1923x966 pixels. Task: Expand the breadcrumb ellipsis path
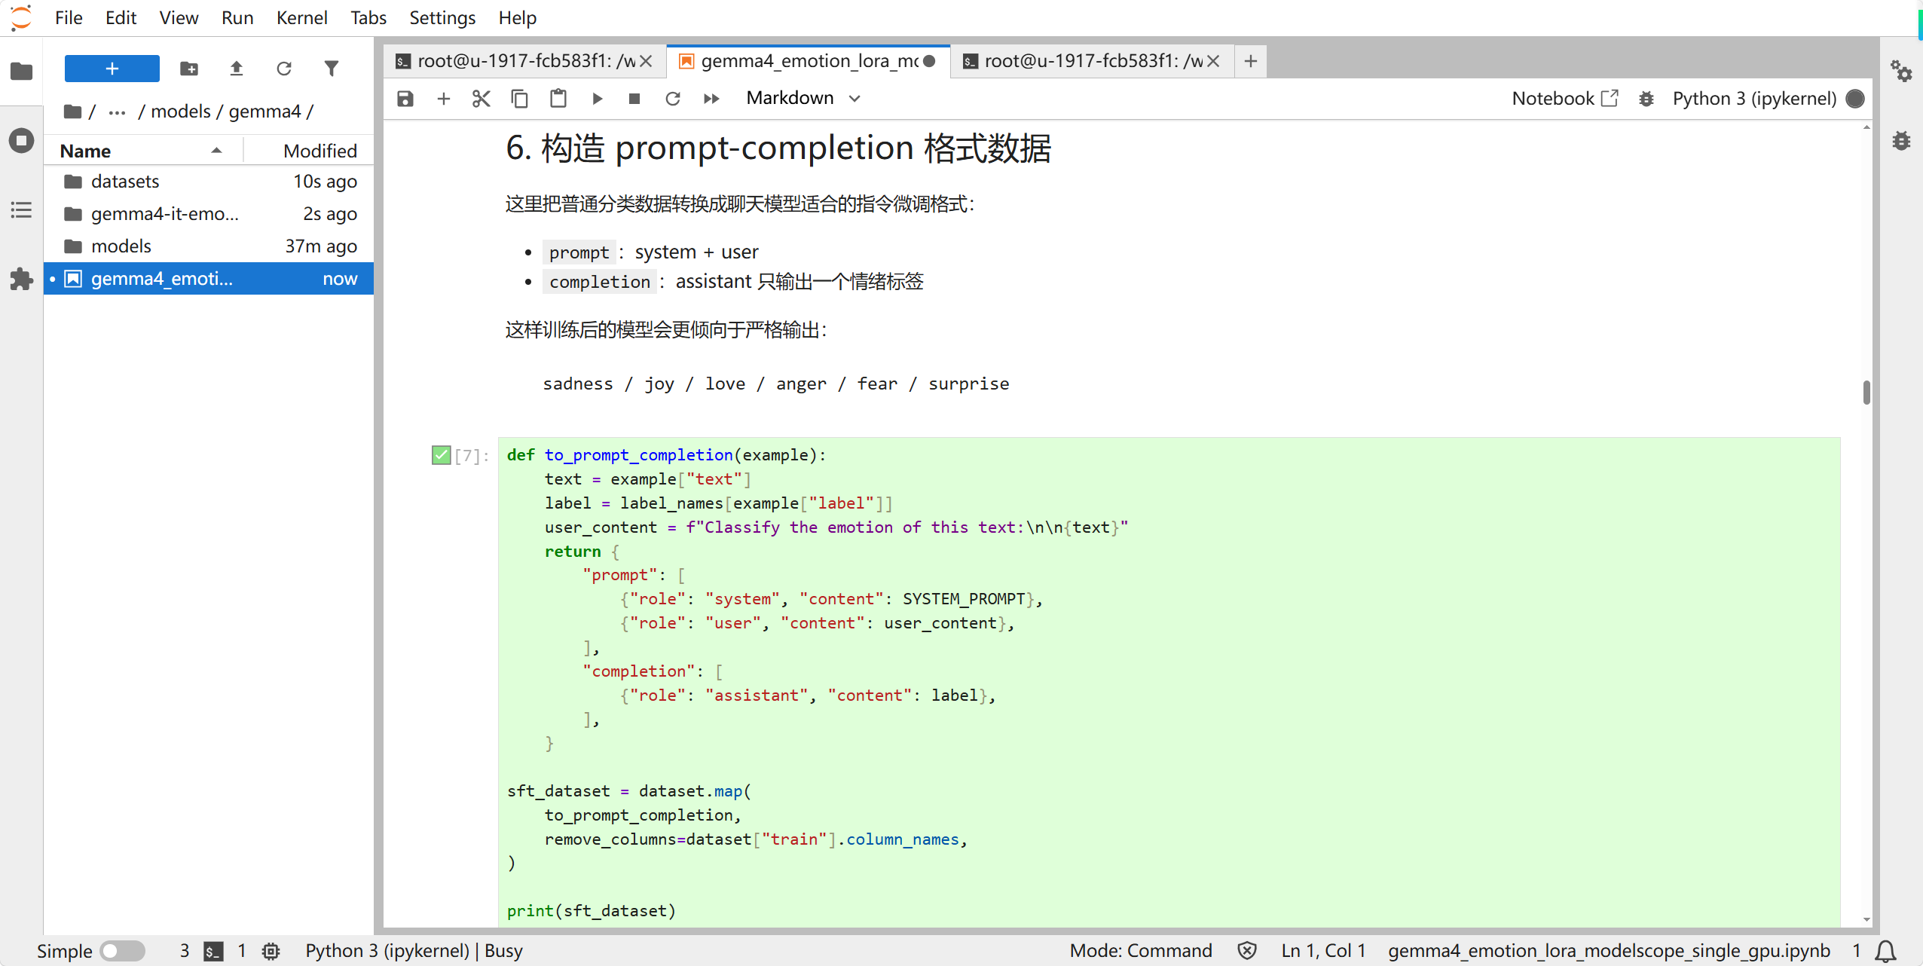[x=117, y=112]
